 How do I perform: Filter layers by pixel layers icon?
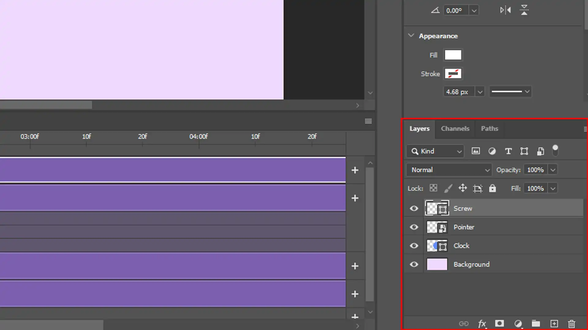coord(476,151)
